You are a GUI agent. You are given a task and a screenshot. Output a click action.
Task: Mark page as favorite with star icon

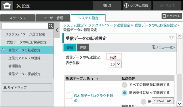tap(171, 37)
